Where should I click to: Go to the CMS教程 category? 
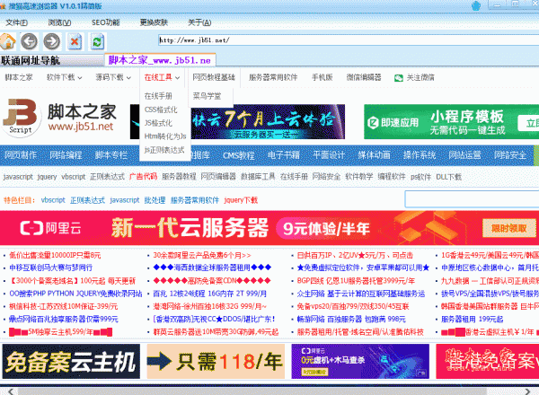[x=239, y=155]
